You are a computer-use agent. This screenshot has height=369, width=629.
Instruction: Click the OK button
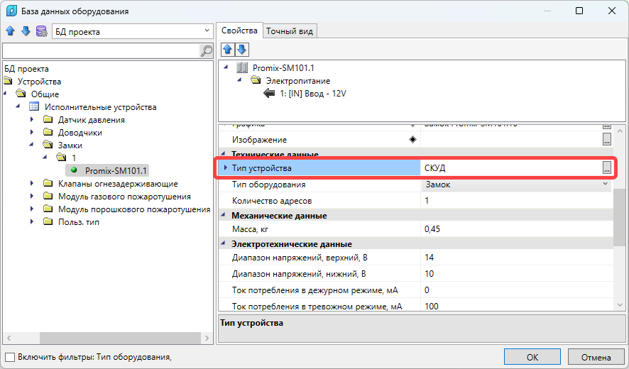pos(532,357)
